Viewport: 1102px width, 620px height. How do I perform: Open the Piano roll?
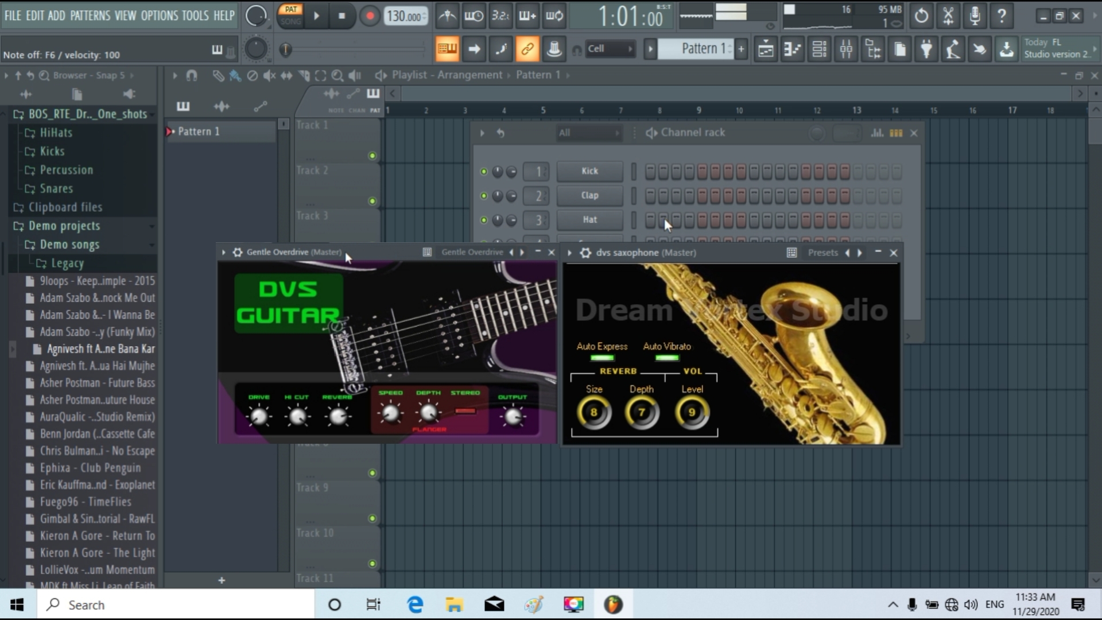point(793,49)
